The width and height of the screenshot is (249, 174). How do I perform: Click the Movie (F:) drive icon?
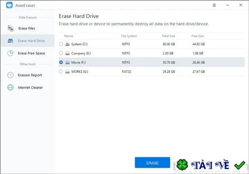pos(67,62)
